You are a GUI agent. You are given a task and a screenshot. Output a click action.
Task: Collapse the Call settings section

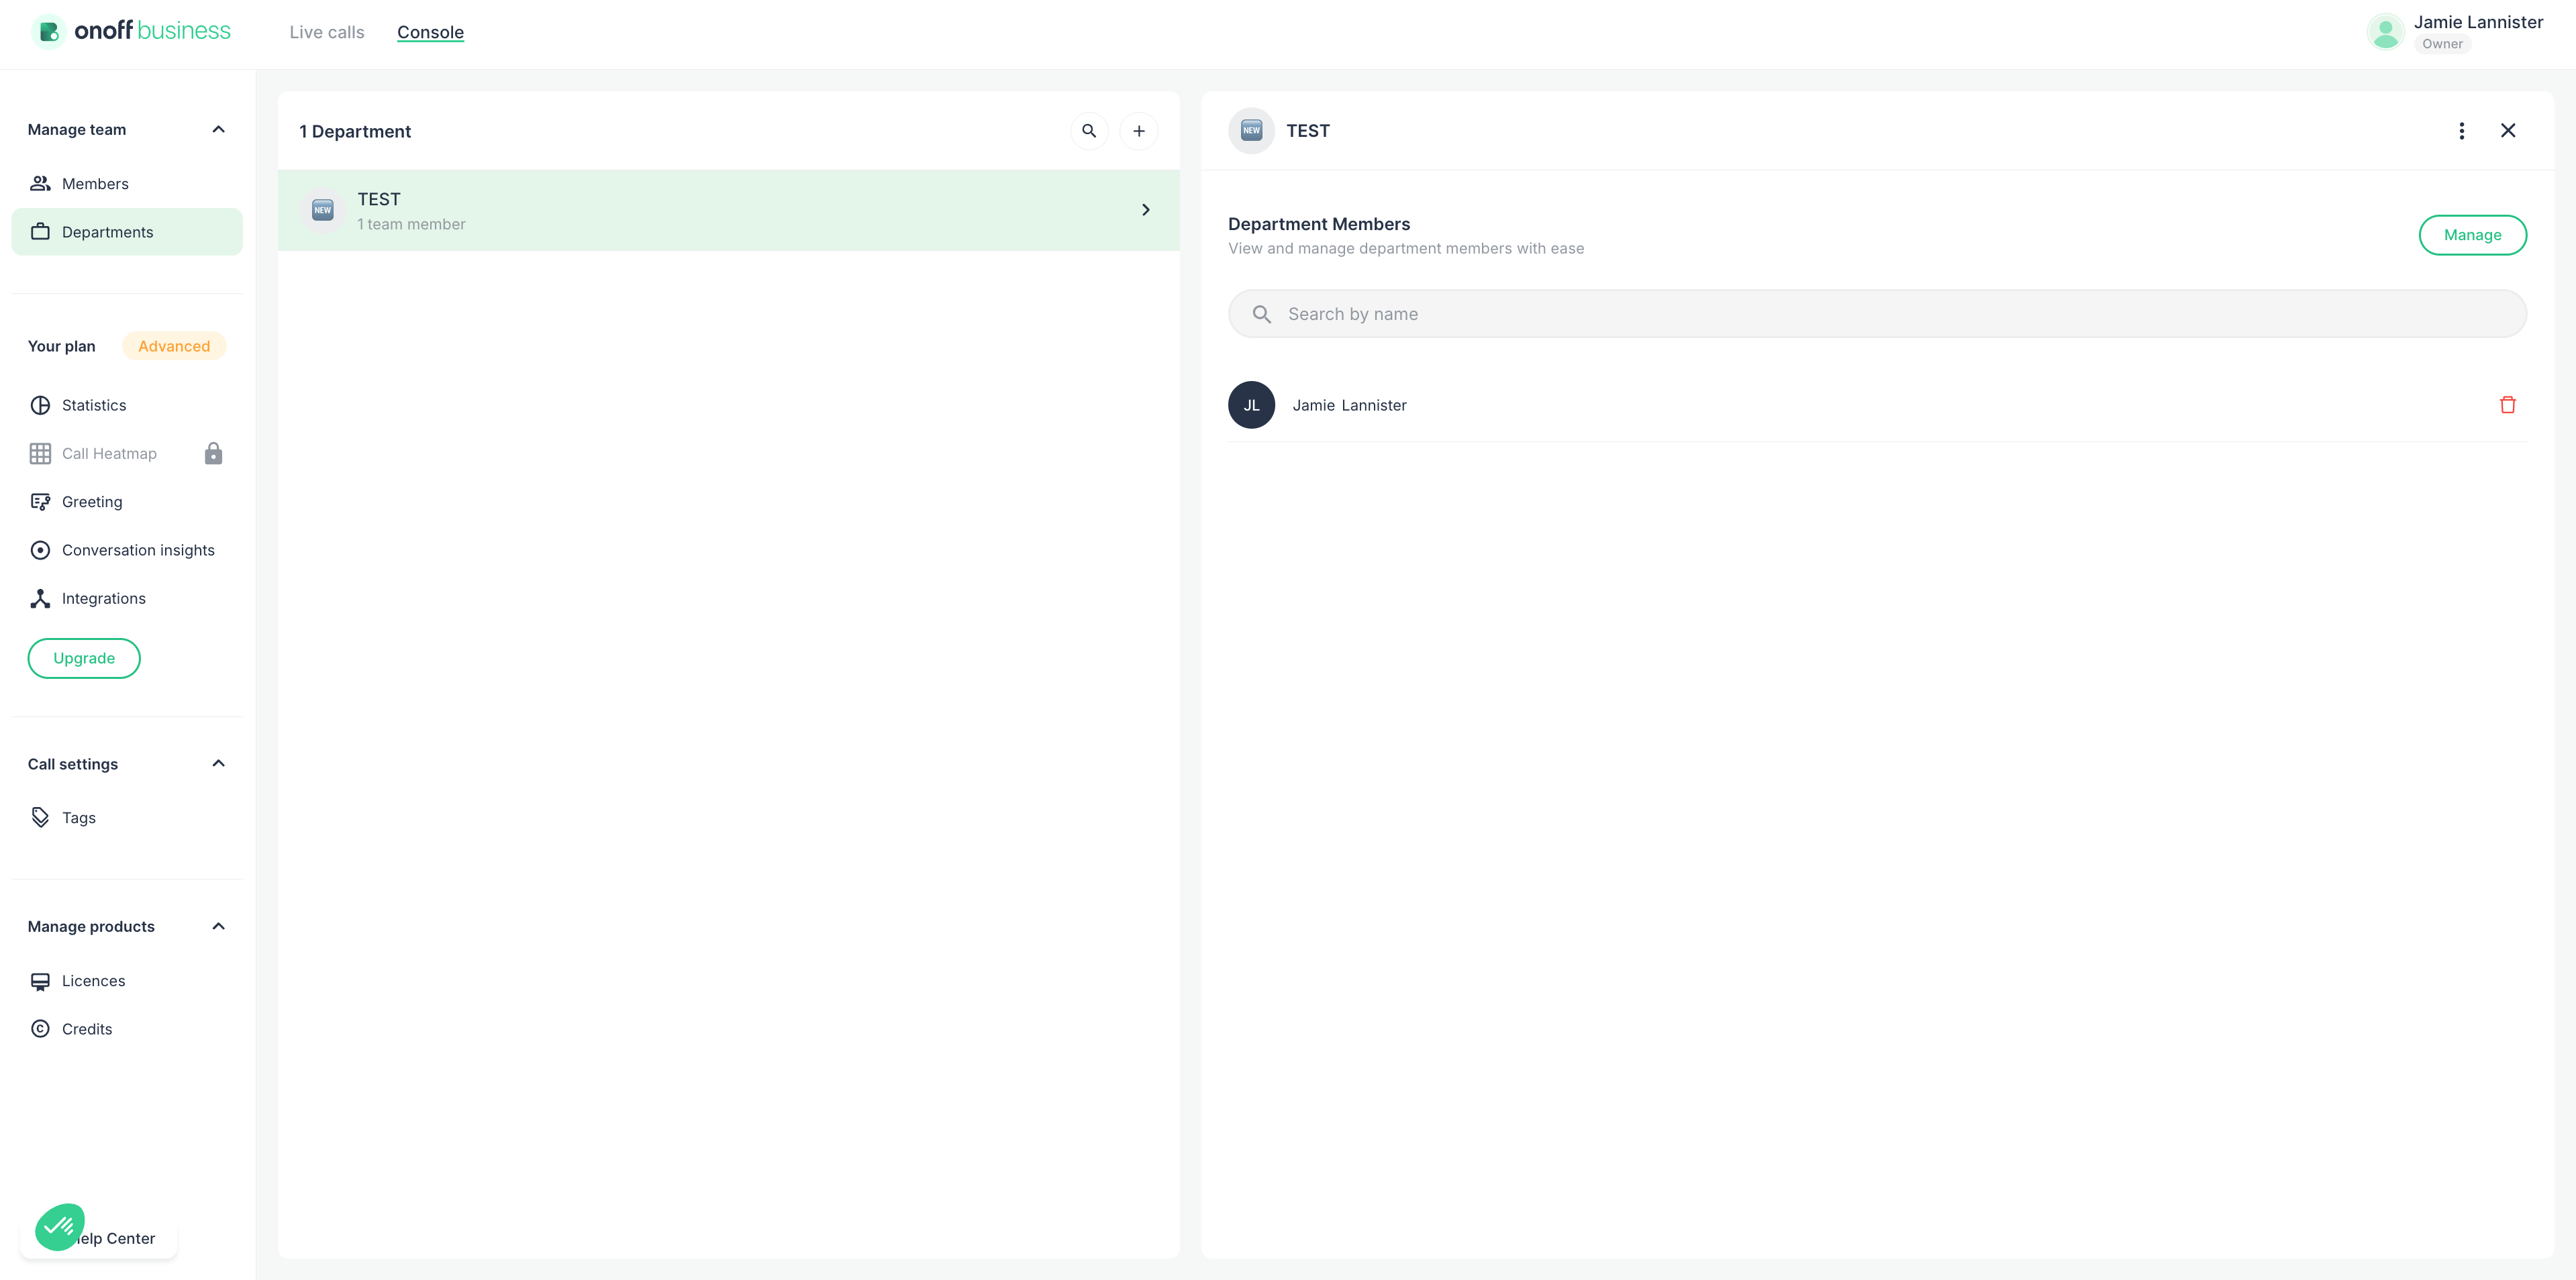click(219, 763)
